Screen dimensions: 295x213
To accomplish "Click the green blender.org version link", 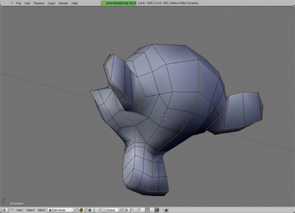I will click(x=119, y=3).
